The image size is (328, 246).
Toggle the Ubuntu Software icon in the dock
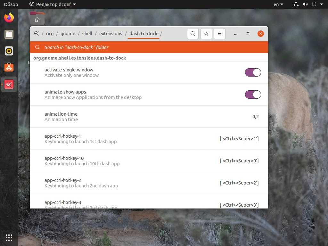click(x=9, y=68)
